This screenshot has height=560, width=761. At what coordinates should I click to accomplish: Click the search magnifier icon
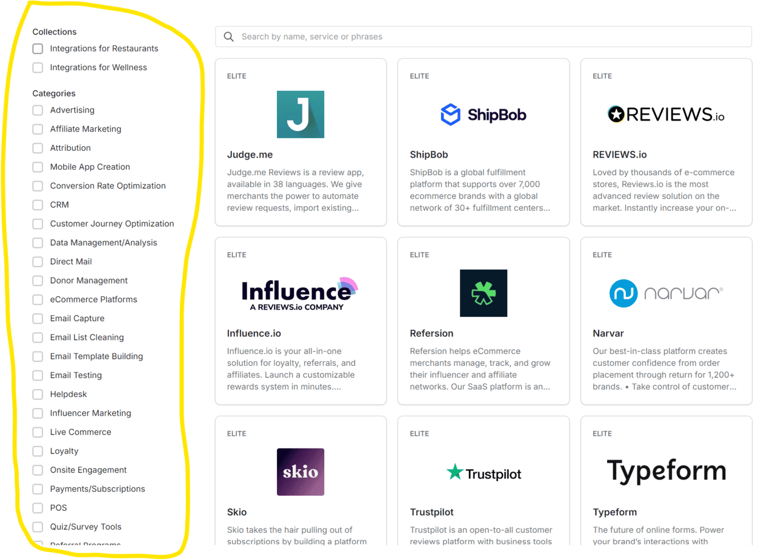coord(228,37)
